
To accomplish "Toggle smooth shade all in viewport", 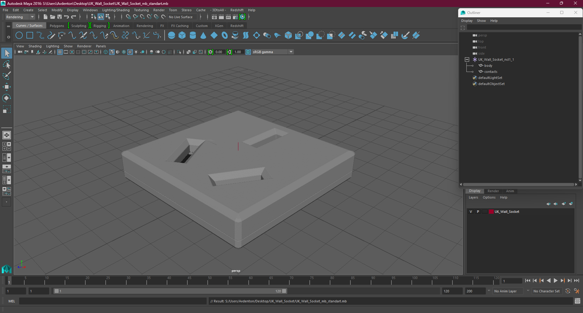I will [x=112, y=52].
